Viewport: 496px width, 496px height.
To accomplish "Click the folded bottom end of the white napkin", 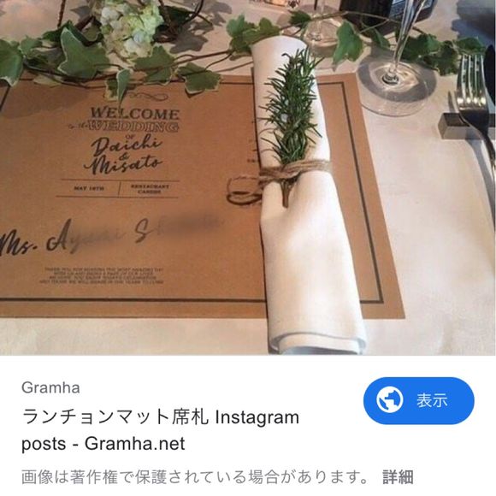I will pos(317,340).
